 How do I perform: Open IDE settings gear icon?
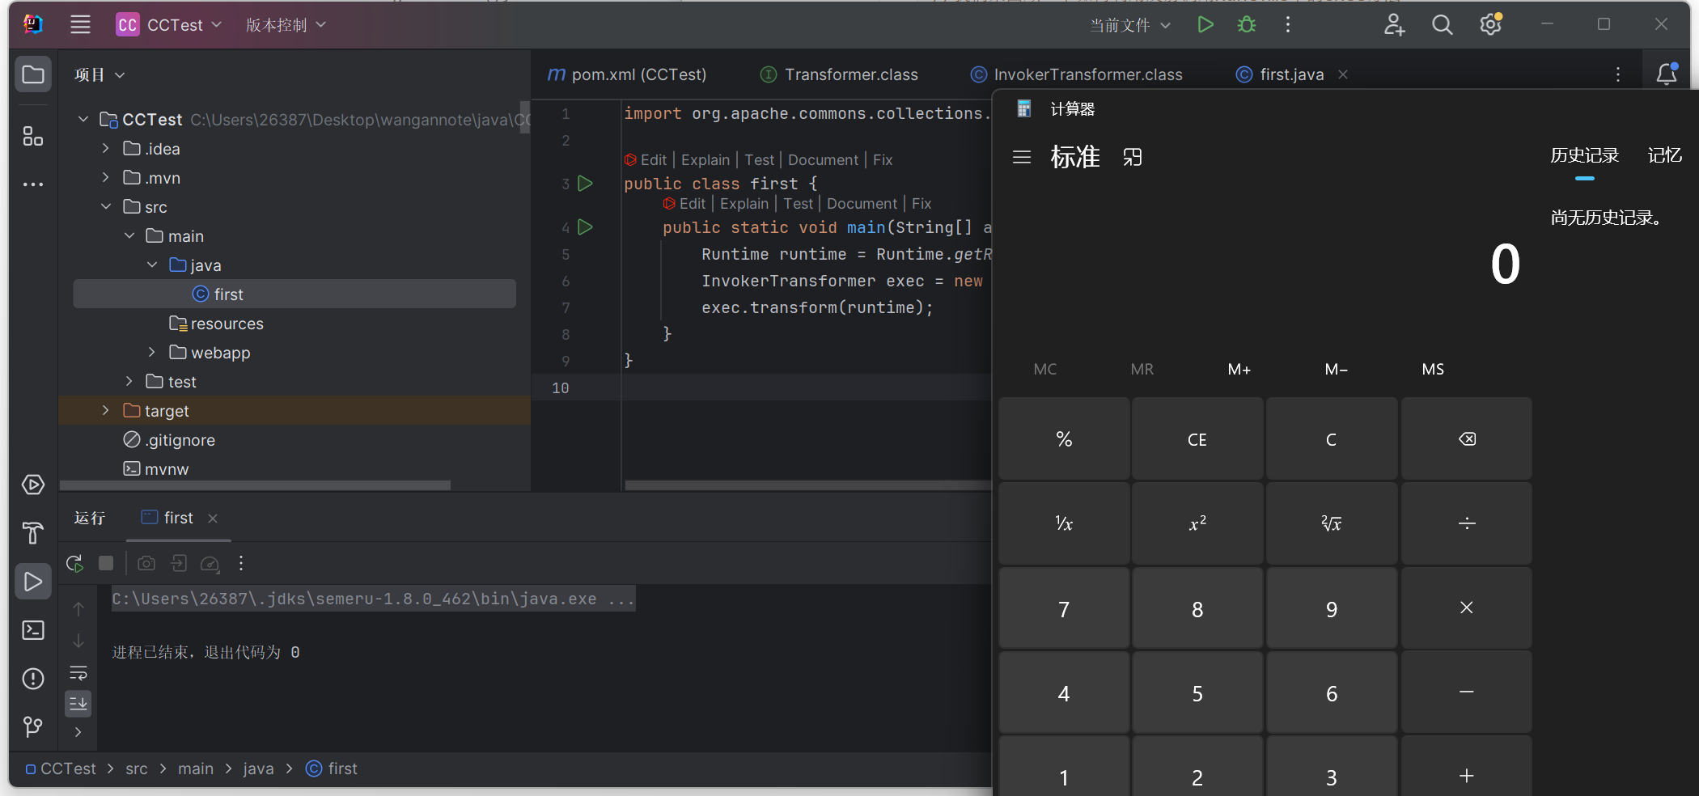pos(1490,25)
